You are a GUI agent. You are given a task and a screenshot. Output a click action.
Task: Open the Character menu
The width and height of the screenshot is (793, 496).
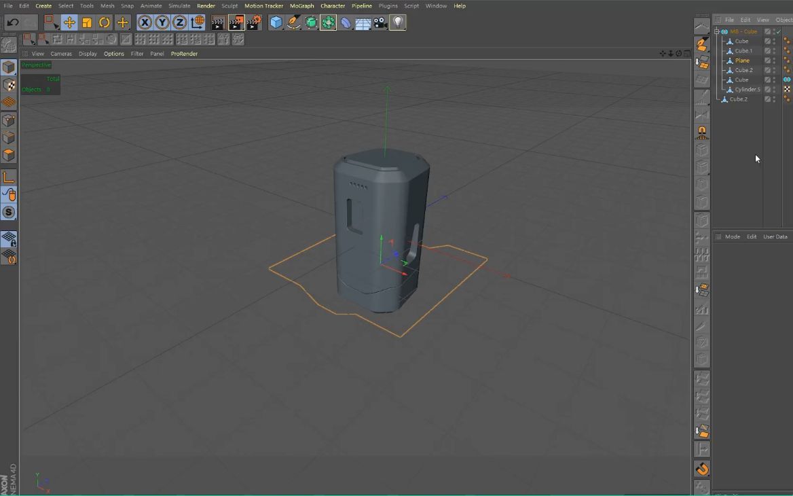(333, 5)
